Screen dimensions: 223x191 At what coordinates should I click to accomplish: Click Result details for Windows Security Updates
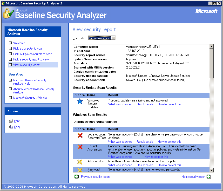[x=145, y=104]
